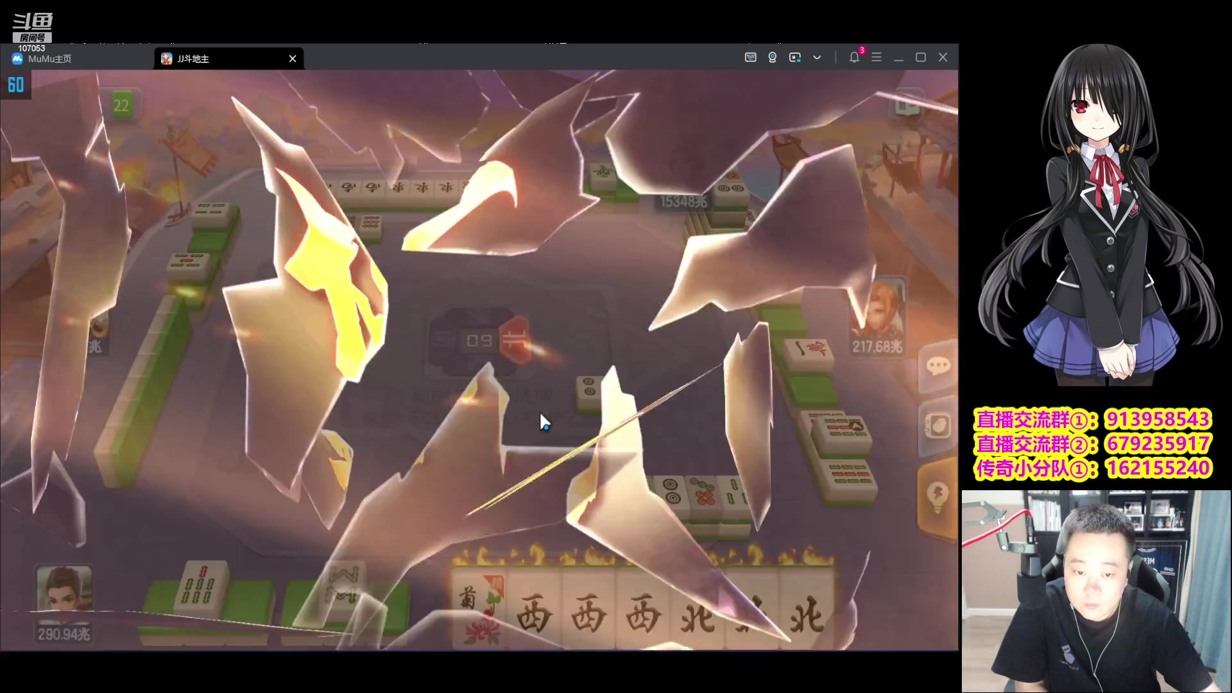
Task: Select the last 北 tile in hand
Action: pos(807,608)
